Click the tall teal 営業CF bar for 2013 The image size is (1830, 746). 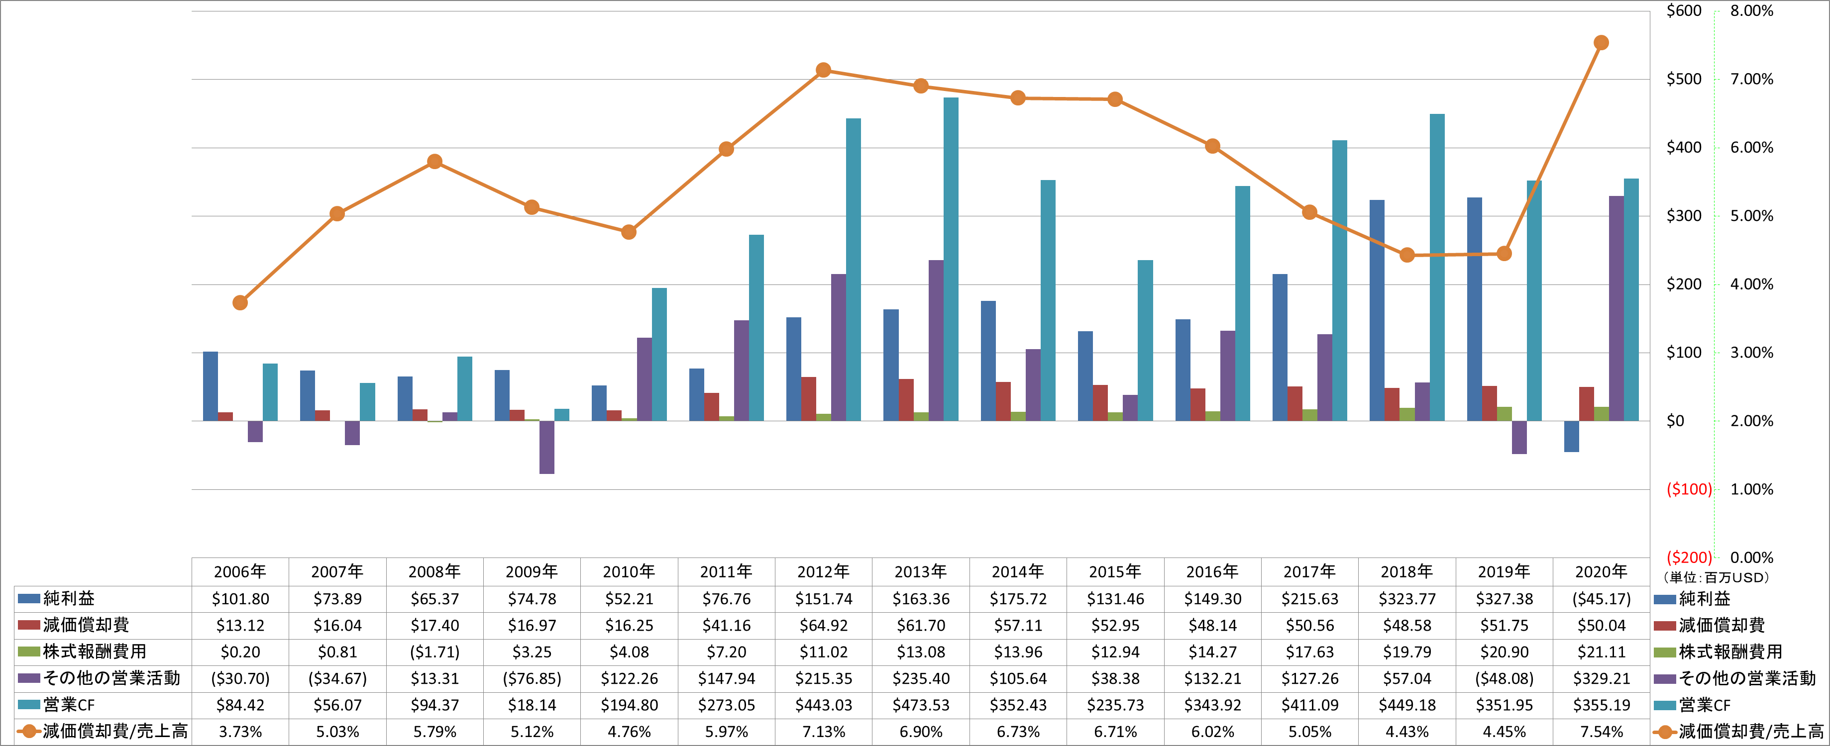(x=951, y=259)
